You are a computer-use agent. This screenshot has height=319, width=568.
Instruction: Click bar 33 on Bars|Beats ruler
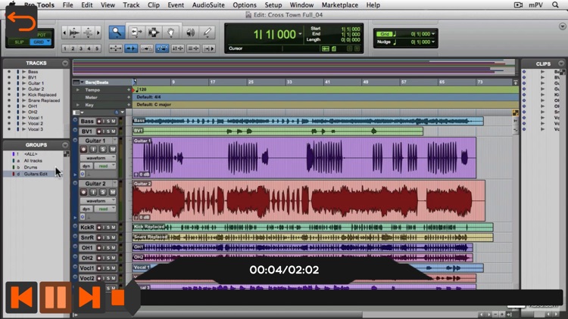click(289, 82)
